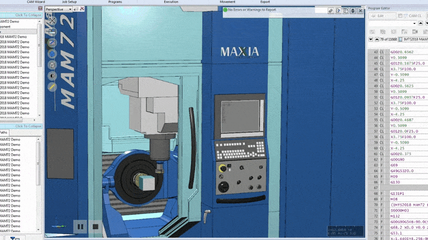Open the Programs menu
This screenshot has height=240, width=428.
(115, 2)
